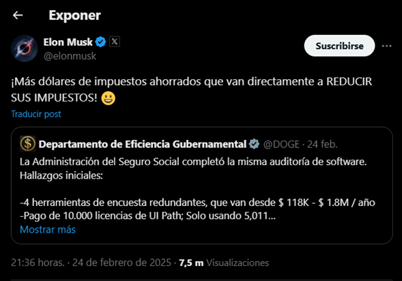Click the gray verified badge next to DOGE
This screenshot has height=281, width=402.
[254, 144]
